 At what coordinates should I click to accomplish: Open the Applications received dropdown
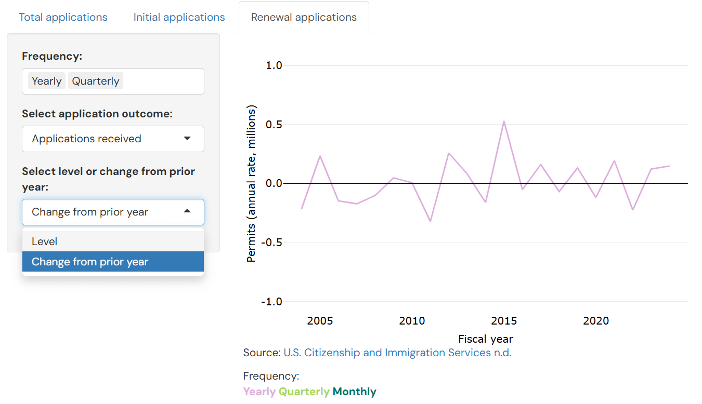(104, 139)
